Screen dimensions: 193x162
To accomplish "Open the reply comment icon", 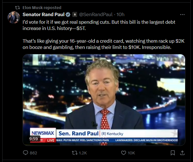I will pos(25,153).
